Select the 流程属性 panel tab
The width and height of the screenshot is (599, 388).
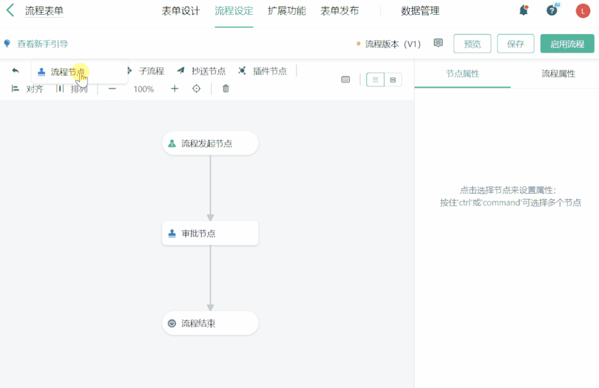tap(559, 74)
